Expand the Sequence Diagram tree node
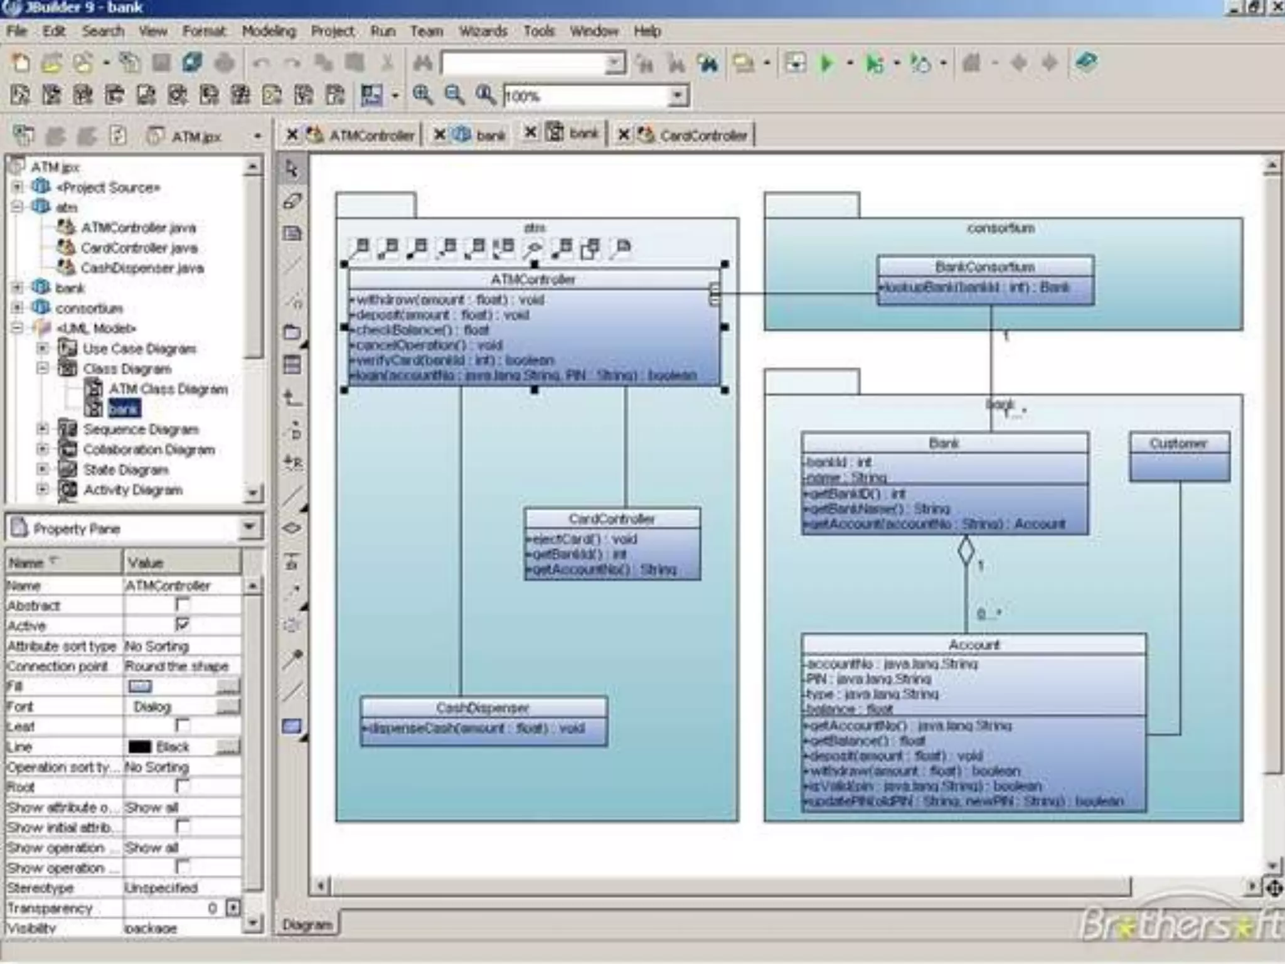The image size is (1285, 964). click(x=43, y=429)
